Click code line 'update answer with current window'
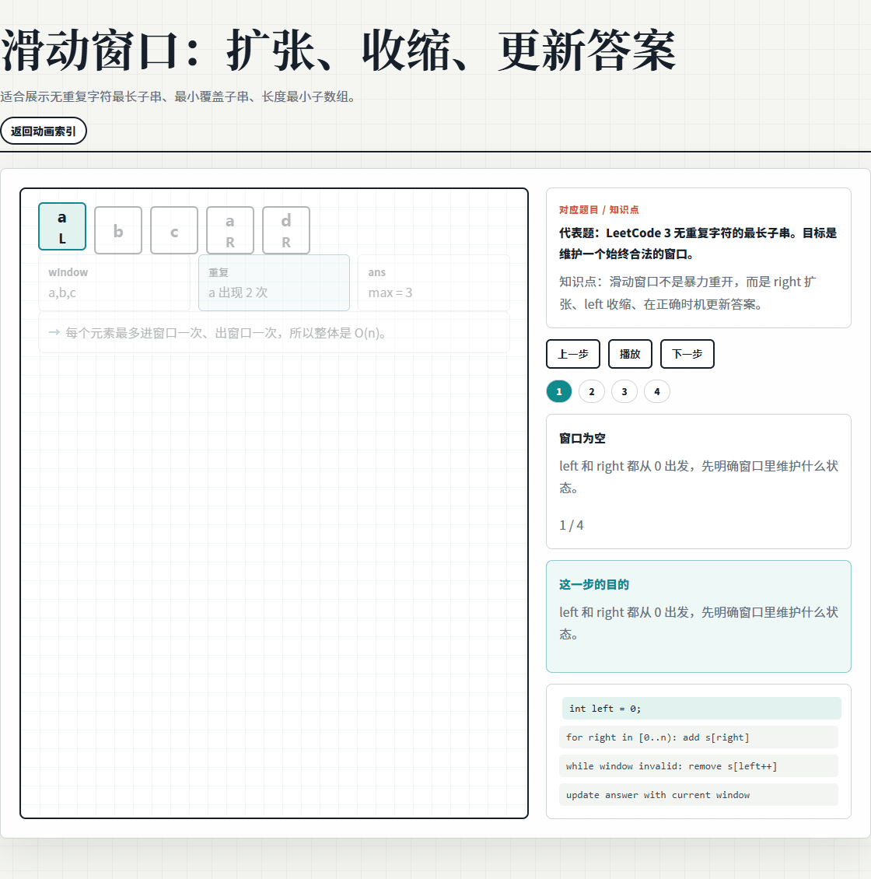 [x=698, y=794]
